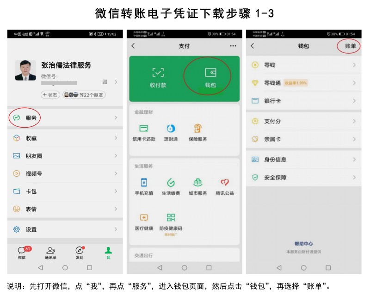This screenshot has width=370, height=296.
Task: Tap Android back on the first screen
Action: (40, 268)
